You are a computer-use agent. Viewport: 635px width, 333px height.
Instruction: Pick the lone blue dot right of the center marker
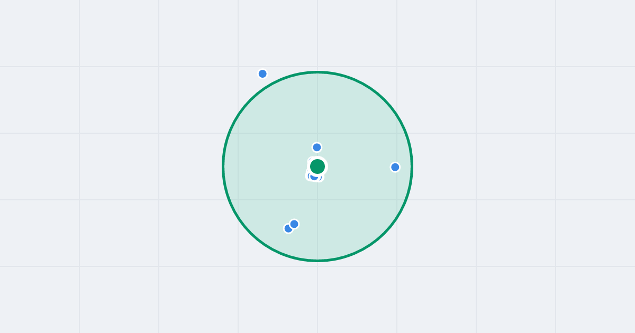(395, 167)
